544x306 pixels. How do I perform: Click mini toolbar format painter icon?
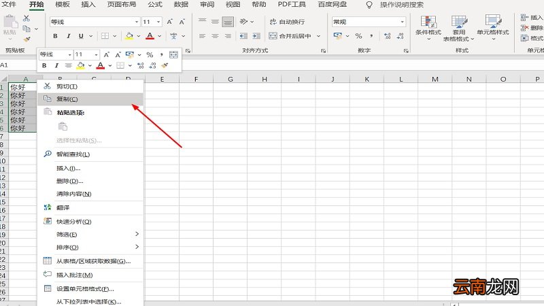click(165, 65)
